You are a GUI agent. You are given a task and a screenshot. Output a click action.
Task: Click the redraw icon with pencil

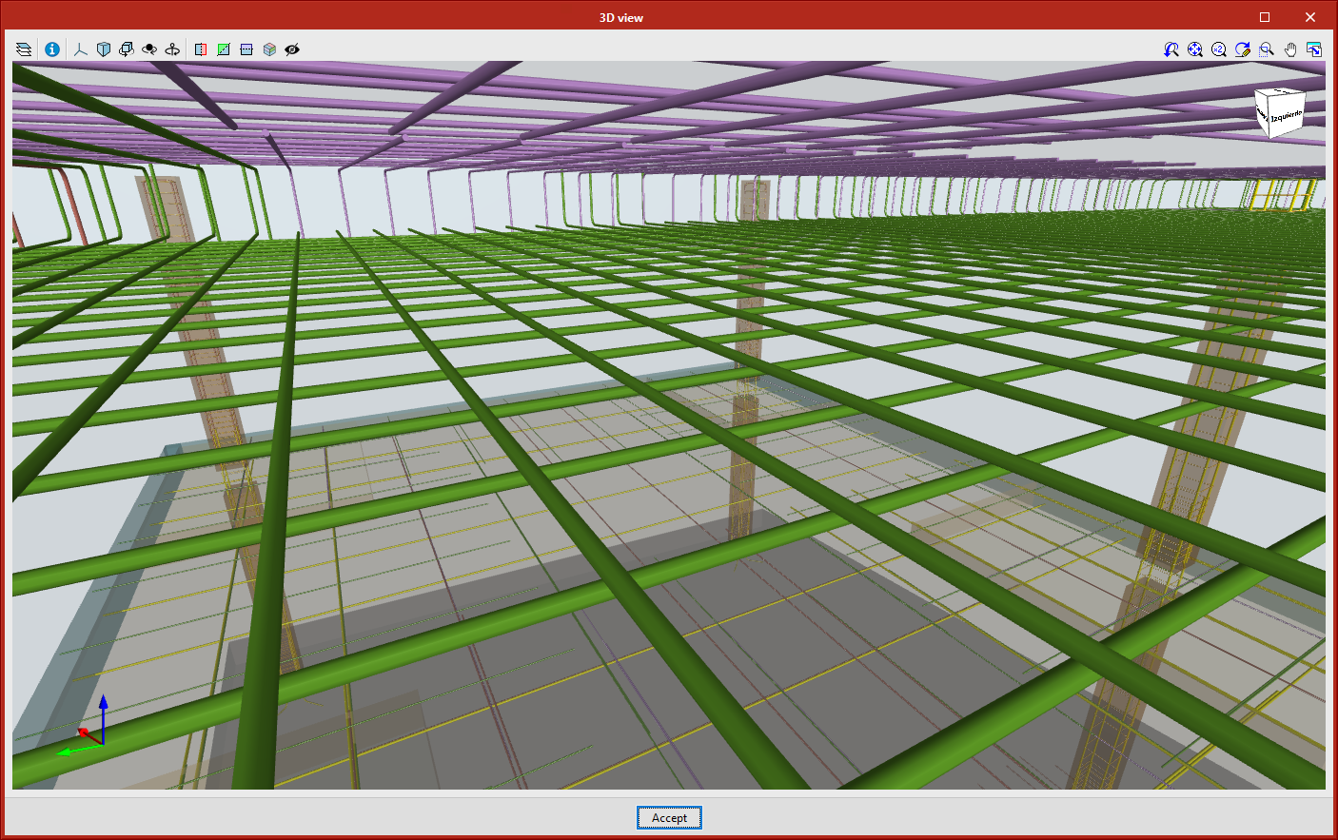(x=1243, y=49)
